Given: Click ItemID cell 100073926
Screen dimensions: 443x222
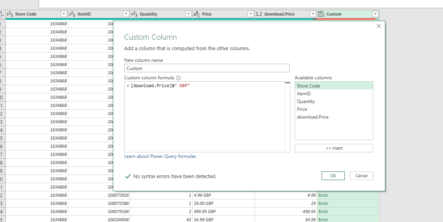Looking at the screenshot, I should pyautogui.click(x=99, y=195).
